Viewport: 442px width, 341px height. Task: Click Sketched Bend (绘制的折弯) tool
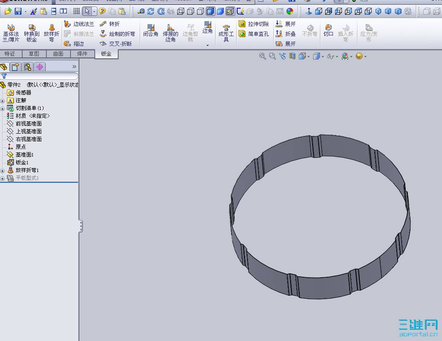click(117, 34)
